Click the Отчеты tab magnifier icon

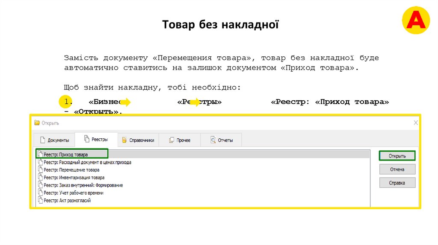click(x=213, y=140)
